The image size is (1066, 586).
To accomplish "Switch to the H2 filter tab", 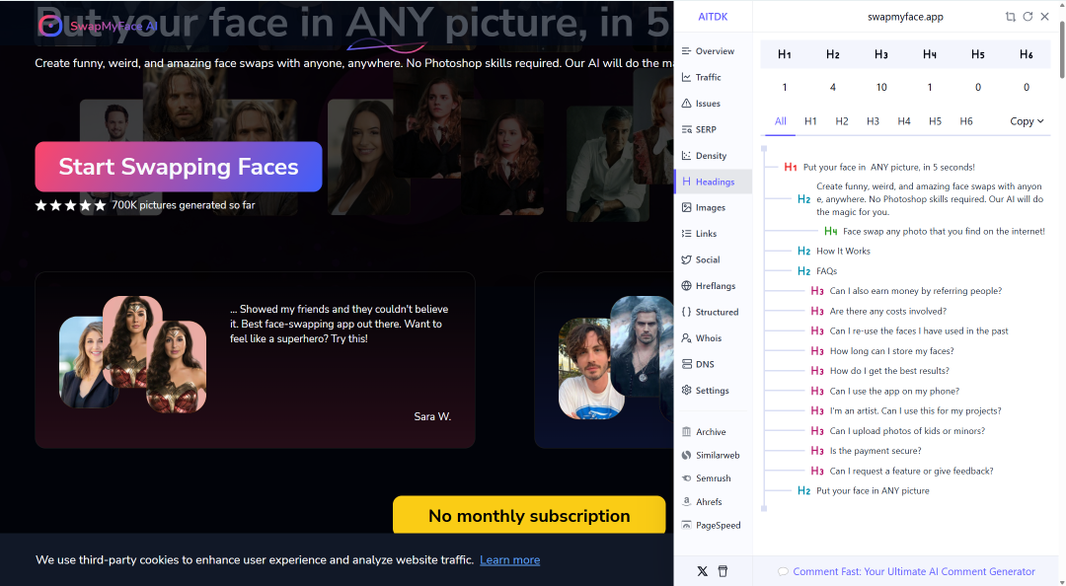I will [x=842, y=121].
